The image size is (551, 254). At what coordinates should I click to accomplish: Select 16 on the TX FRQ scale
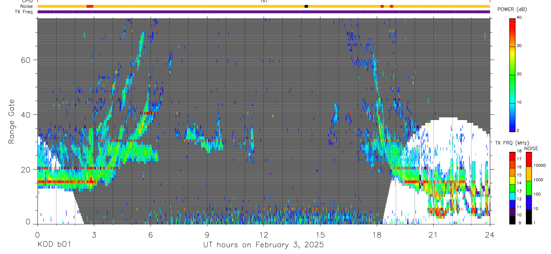tap(519, 167)
